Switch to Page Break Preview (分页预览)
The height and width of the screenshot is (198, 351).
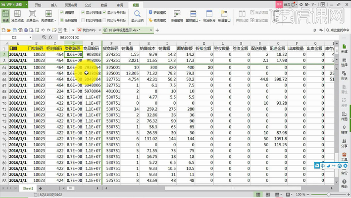[17, 14]
